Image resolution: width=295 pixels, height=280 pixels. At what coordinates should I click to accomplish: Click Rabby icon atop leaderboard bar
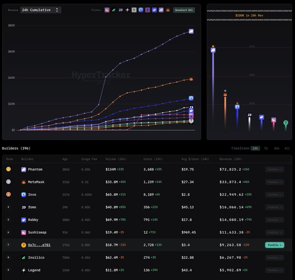(x=262, y=117)
